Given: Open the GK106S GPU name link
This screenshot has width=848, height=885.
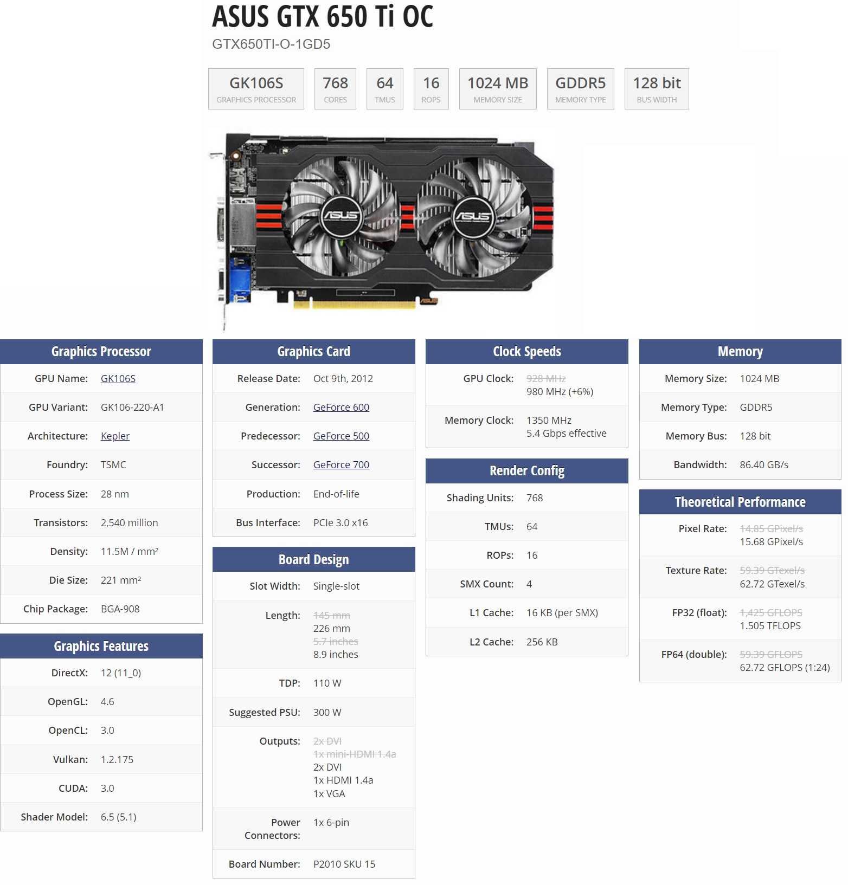Looking at the screenshot, I should point(118,378).
